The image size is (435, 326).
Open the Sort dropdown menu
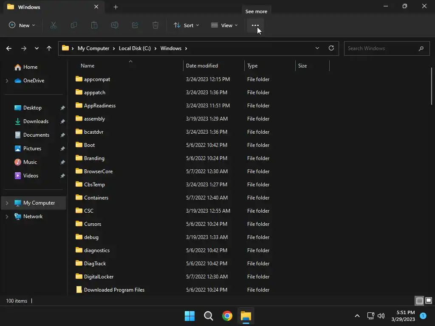click(x=186, y=25)
